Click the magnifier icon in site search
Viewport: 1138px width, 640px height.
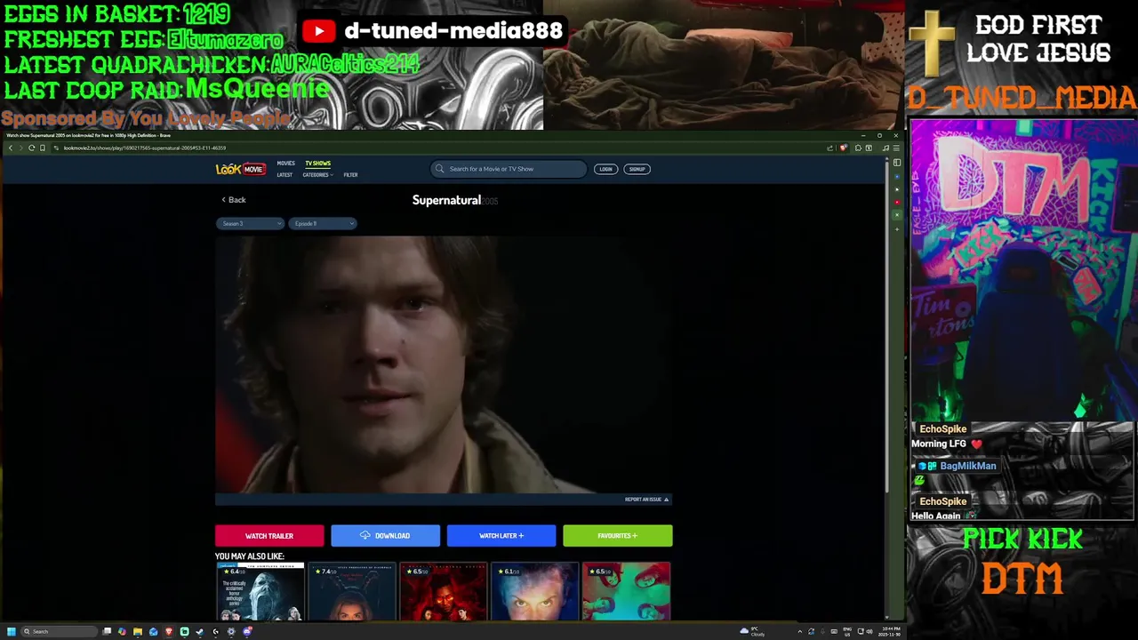pyautogui.click(x=439, y=169)
